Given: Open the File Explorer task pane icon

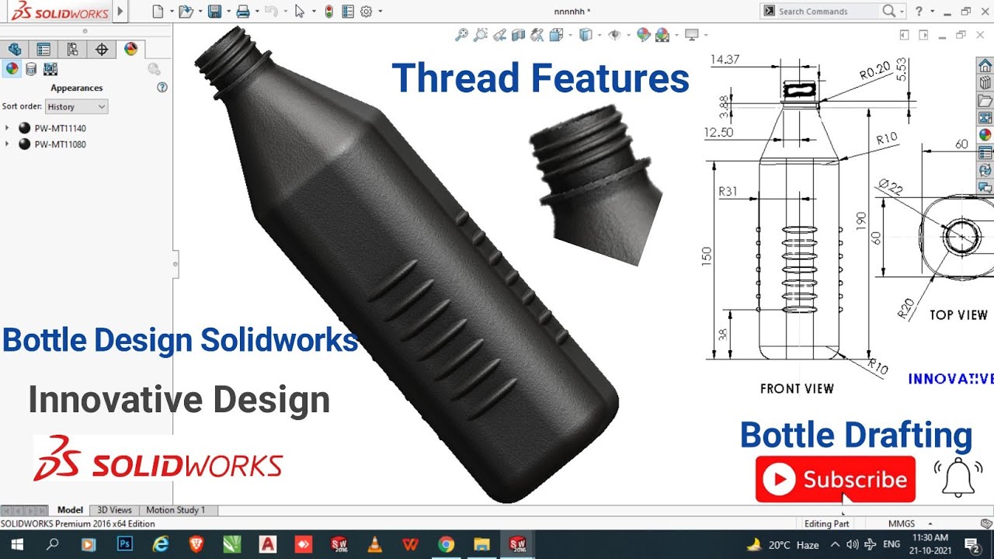Looking at the screenshot, I should 985,100.
